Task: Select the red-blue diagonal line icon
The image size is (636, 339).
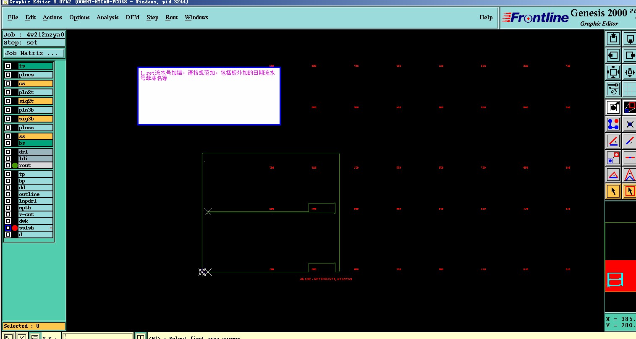Action: coord(629,141)
